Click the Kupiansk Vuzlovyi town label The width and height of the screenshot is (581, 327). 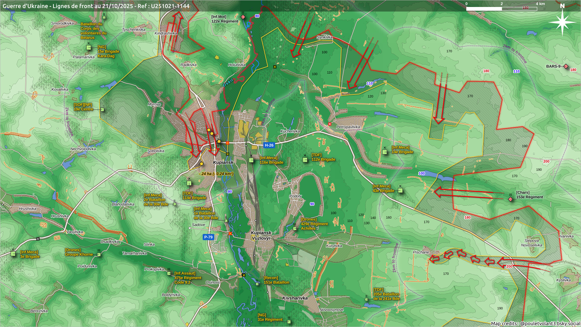[261, 235]
